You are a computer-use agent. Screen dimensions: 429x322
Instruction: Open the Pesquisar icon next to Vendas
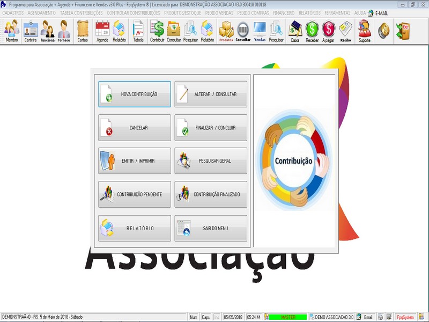pos(276,31)
